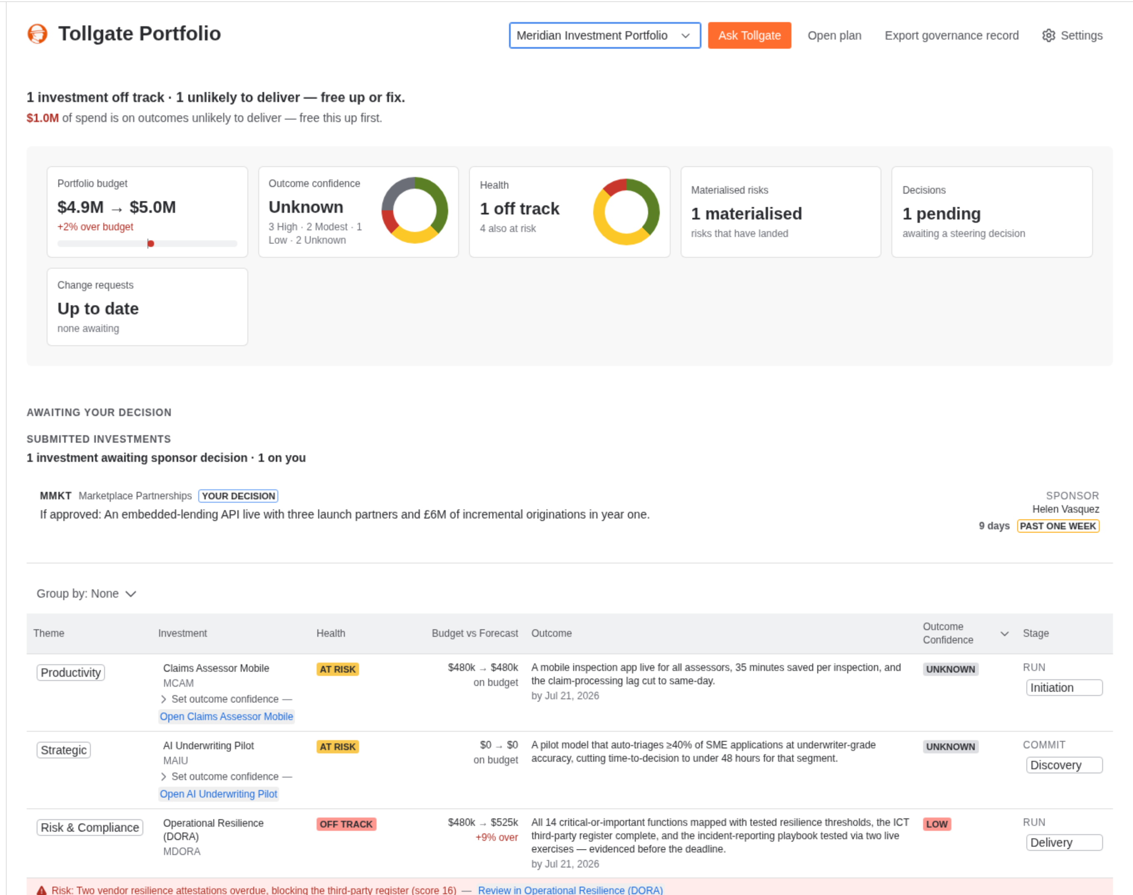The width and height of the screenshot is (1133, 895).
Task: Click the +9% over budget text
Action: pyautogui.click(x=496, y=838)
